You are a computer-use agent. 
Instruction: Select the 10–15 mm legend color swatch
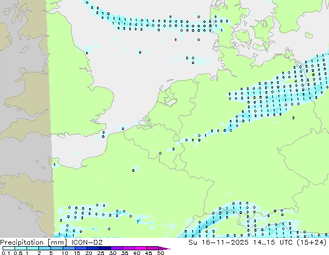[x=68, y=248]
